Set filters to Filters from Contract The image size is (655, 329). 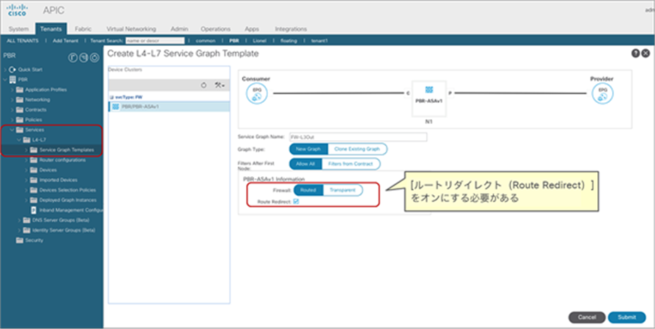point(350,163)
